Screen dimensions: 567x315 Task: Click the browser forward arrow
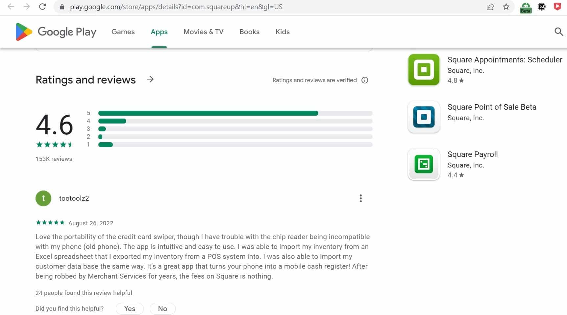click(27, 7)
